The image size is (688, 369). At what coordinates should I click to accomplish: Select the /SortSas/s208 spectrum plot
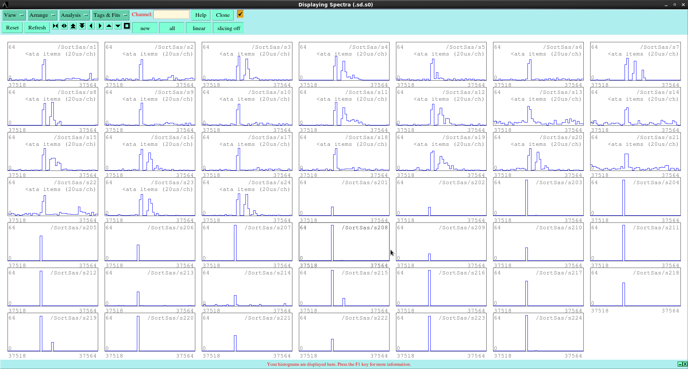coord(344,243)
